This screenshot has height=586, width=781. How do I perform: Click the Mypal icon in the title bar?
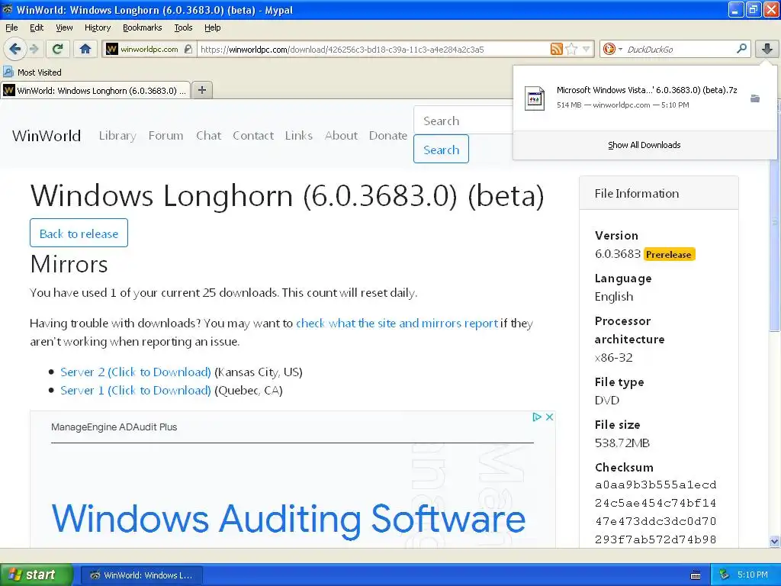point(8,9)
